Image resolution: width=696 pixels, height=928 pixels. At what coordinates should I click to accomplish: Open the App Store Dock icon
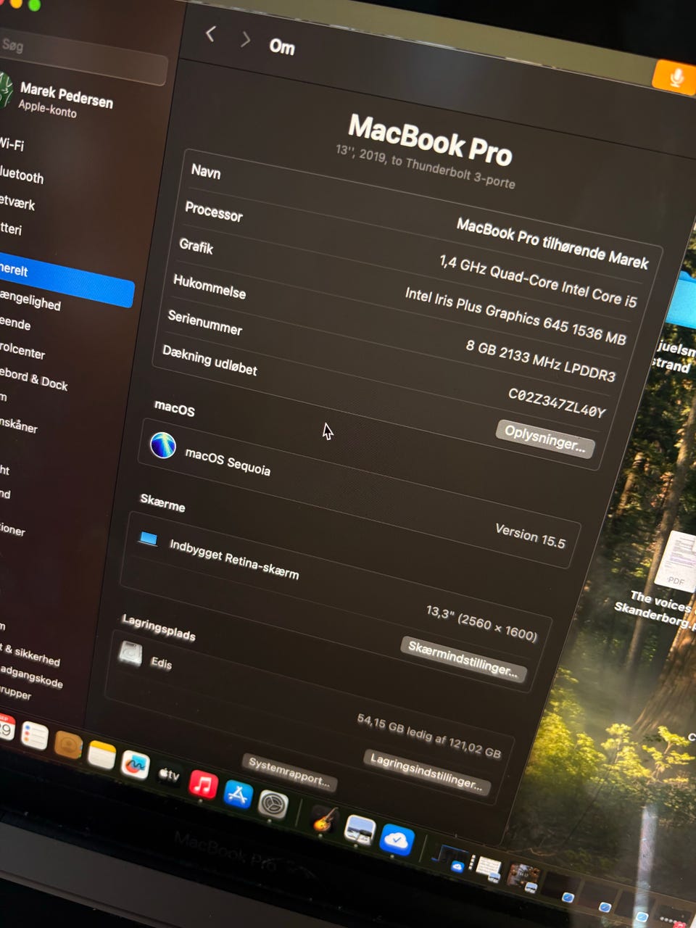coord(238,795)
